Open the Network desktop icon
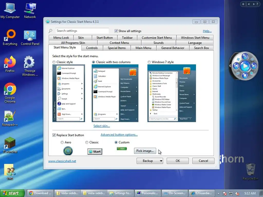This screenshot has width=263, height=197. tap(30, 11)
